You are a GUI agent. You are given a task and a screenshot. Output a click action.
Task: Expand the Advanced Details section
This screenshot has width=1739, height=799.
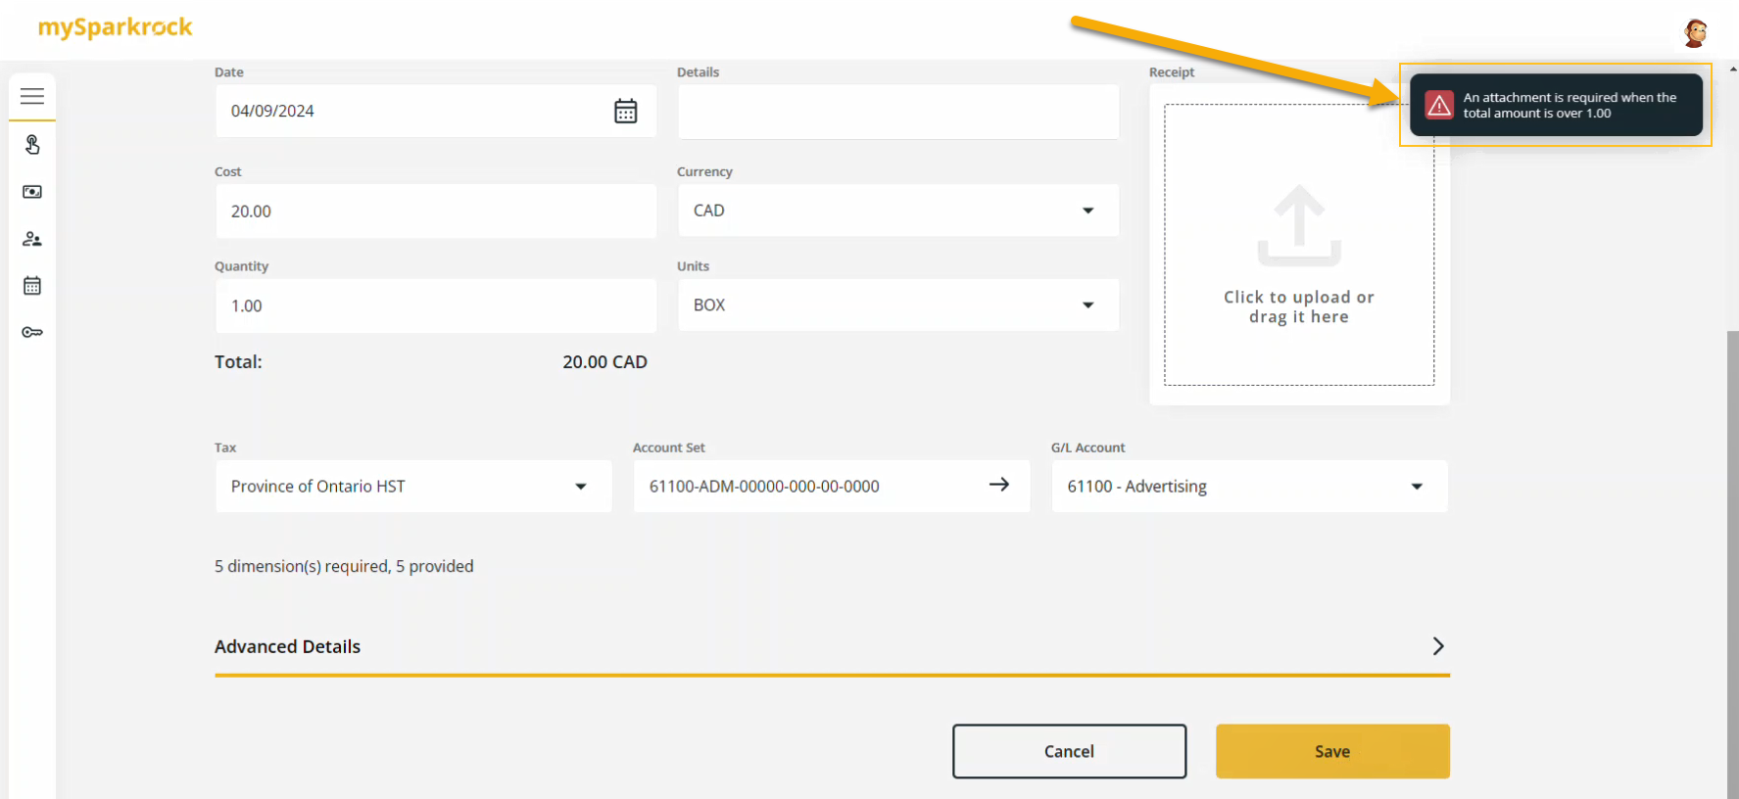pyautogui.click(x=1437, y=646)
